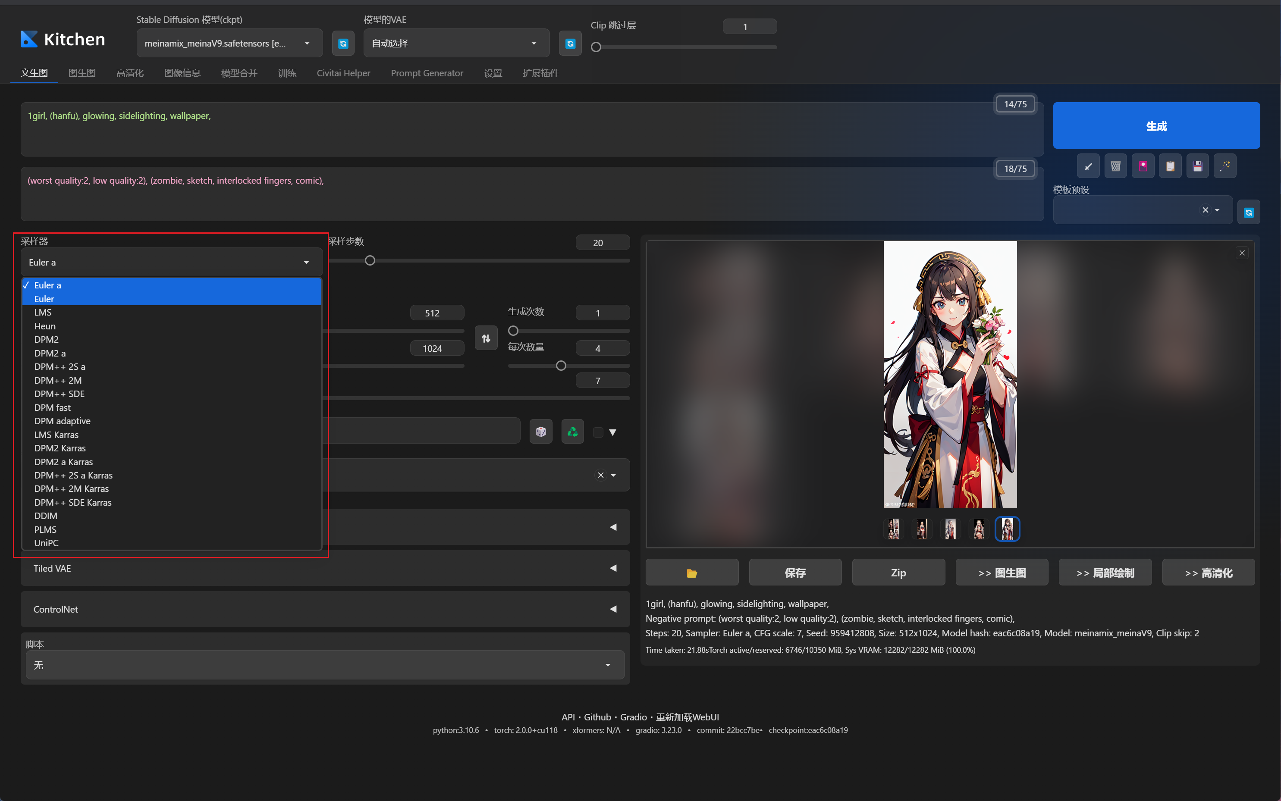
Task: Click the positive prompt text box
Action: pyautogui.click(x=532, y=129)
